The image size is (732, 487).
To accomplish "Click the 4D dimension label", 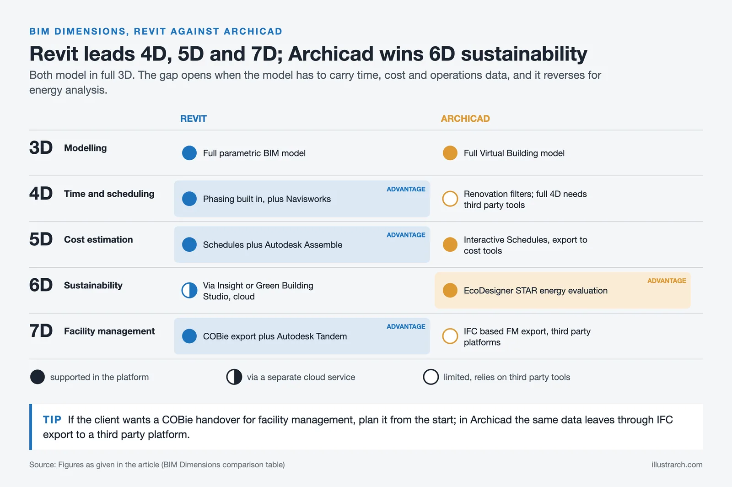I will (41, 194).
